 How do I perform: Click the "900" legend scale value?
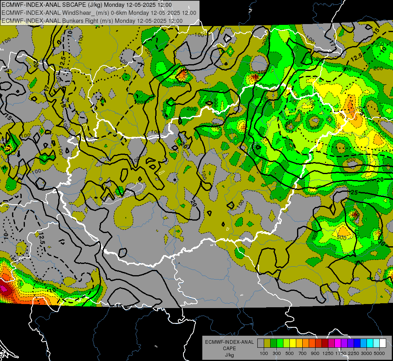tap(315, 353)
